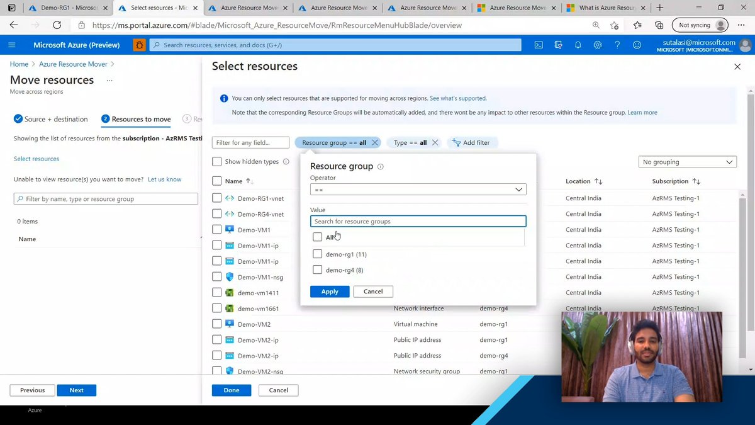Open the Type == all filter
Screen dimensions: 755x425
pyautogui.click(x=410, y=142)
